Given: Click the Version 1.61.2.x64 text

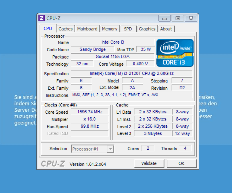Looking at the screenshot, I should [88, 164].
